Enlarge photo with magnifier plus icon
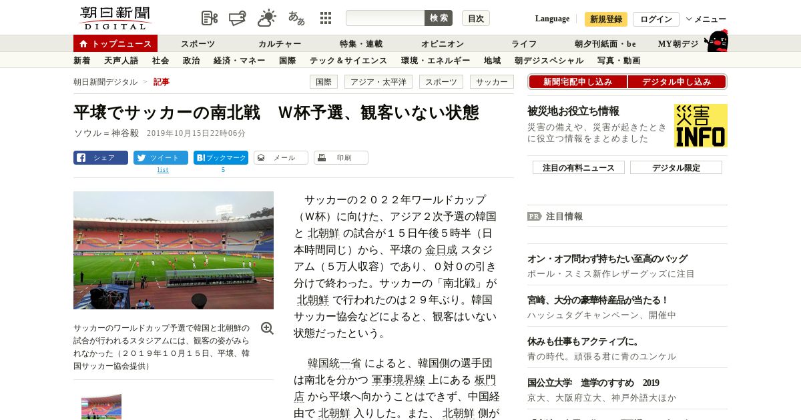The image size is (801, 420). click(267, 328)
